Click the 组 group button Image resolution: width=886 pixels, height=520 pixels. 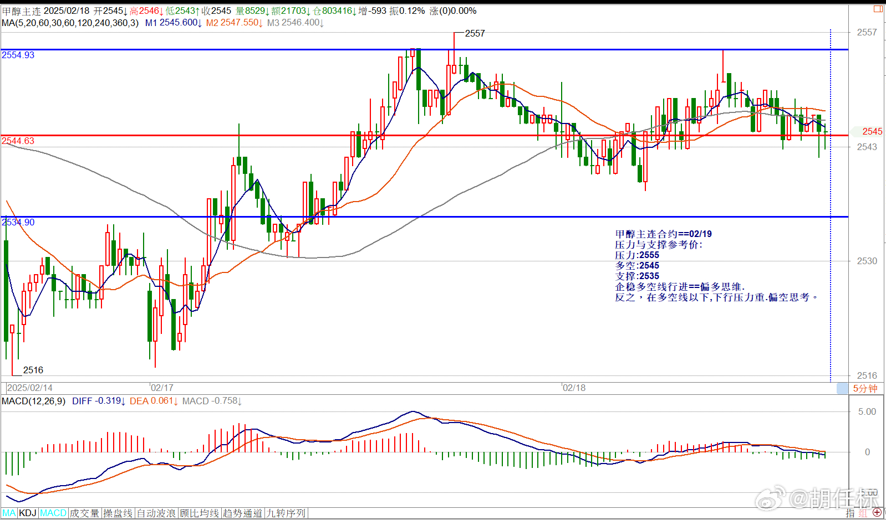863,513
